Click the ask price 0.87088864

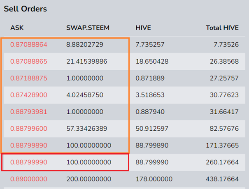pyautogui.click(x=29, y=44)
